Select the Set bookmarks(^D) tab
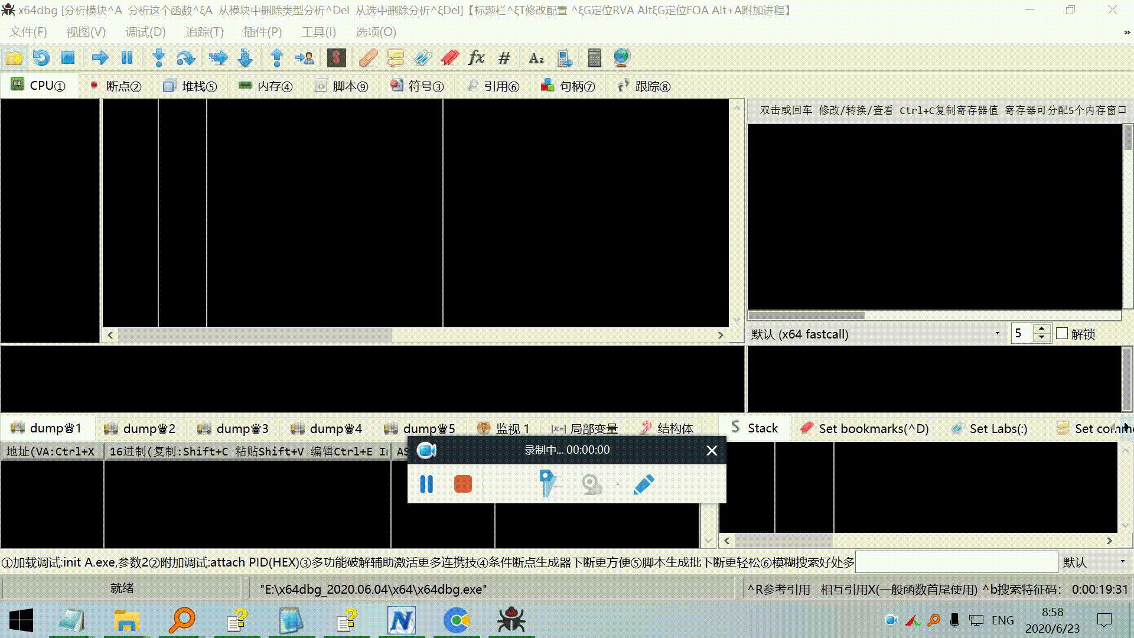The width and height of the screenshot is (1134, 638). (x=865, y=428)
